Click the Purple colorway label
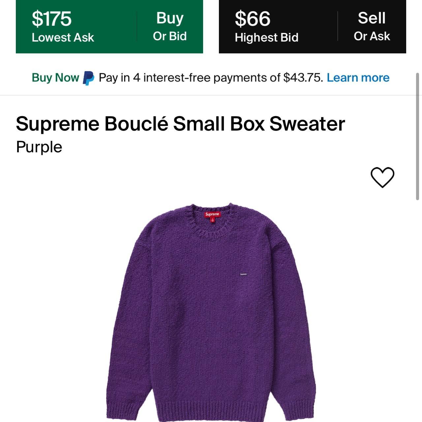This screenshot has height=422, width=422. point(39,147)
